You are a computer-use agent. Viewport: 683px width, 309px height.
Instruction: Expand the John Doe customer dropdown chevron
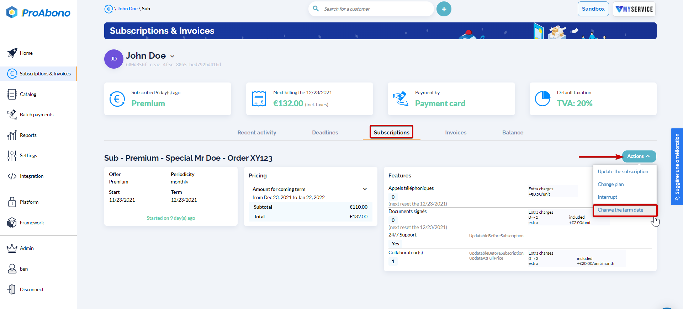[x=173, y=56]
